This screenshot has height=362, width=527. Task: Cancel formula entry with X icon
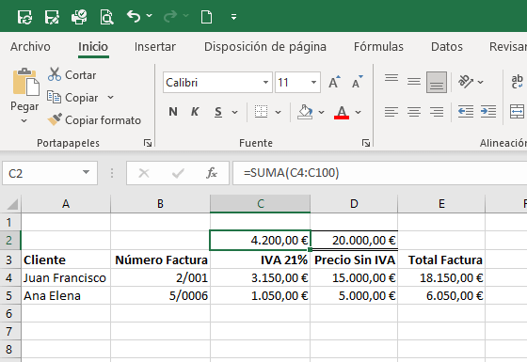[x=144, y=173]
